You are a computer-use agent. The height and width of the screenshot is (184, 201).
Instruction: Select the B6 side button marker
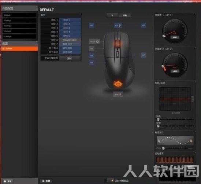92,49
